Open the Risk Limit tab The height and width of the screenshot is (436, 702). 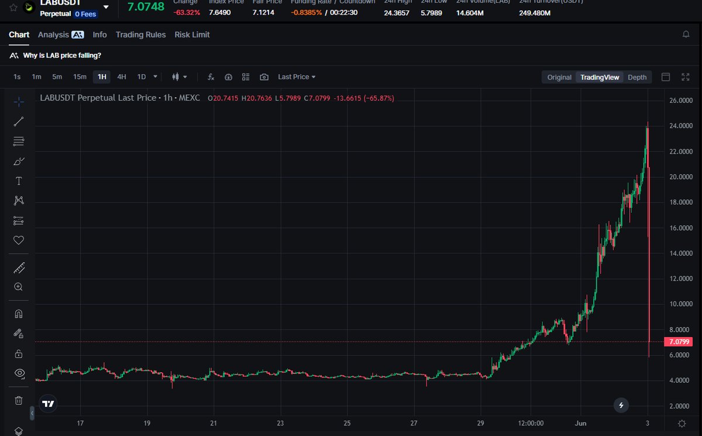click(x=192, y=35)
